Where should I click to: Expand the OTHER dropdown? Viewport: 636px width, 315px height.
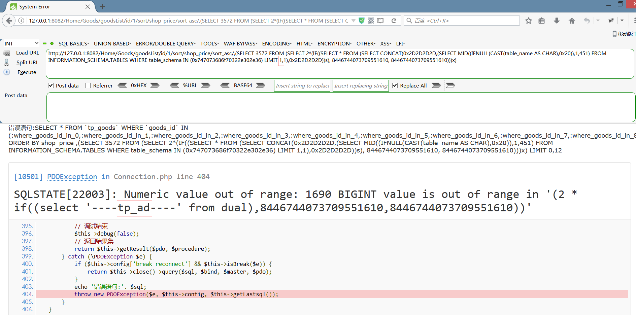click(x=366, y=43)
